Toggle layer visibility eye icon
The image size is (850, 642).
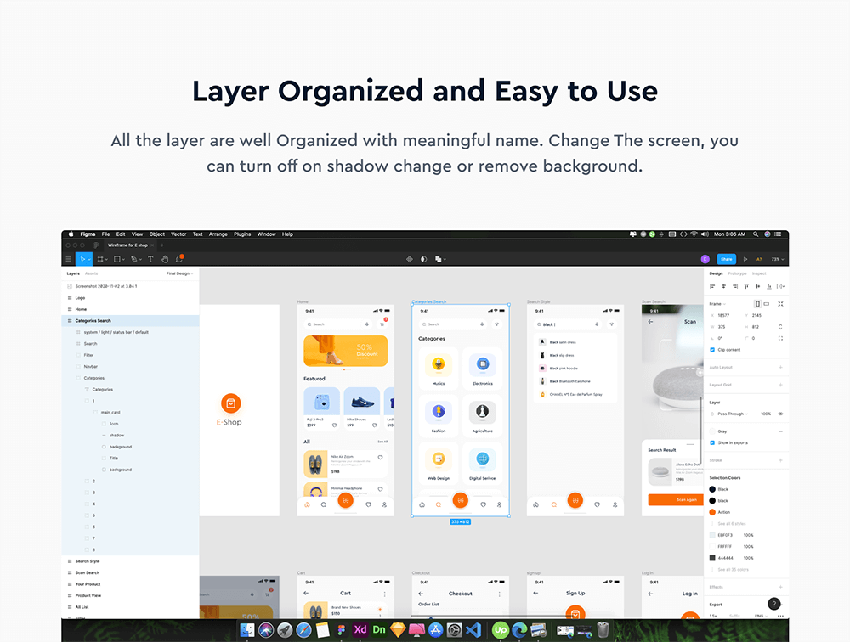tap(780, 414)
